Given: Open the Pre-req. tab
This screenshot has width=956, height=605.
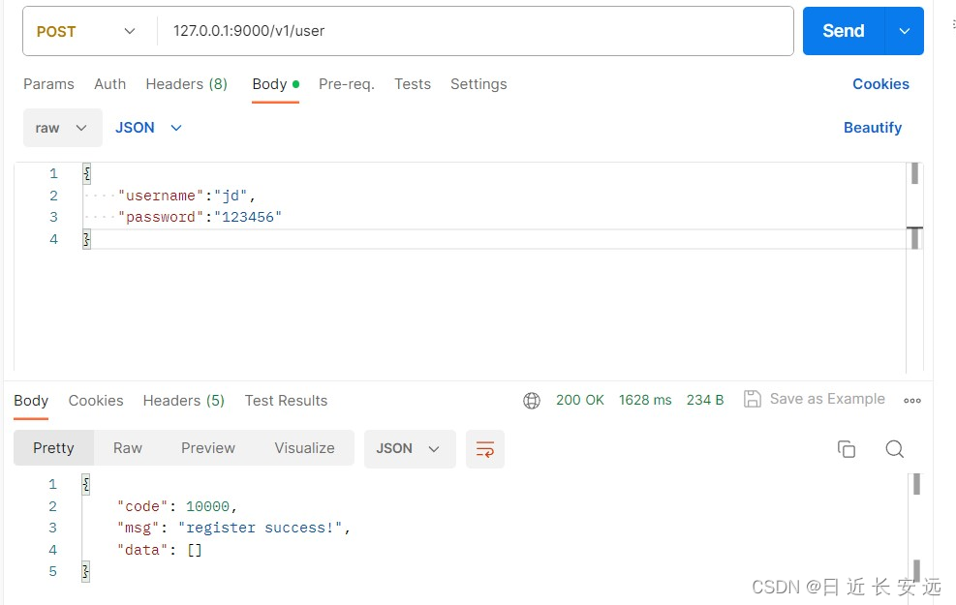Looking at the screenshot, I should [347, 84].
